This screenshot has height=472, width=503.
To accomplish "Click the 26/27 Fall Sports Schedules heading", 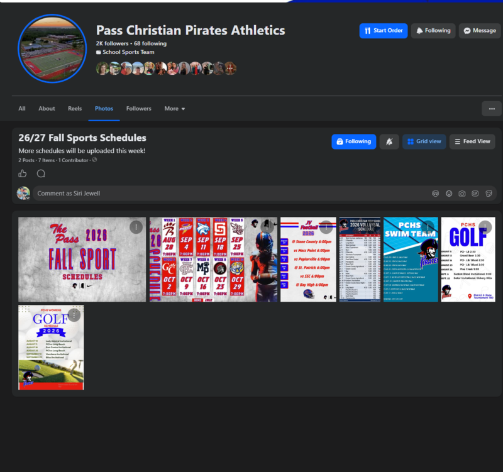I will [x=82, y=138].
